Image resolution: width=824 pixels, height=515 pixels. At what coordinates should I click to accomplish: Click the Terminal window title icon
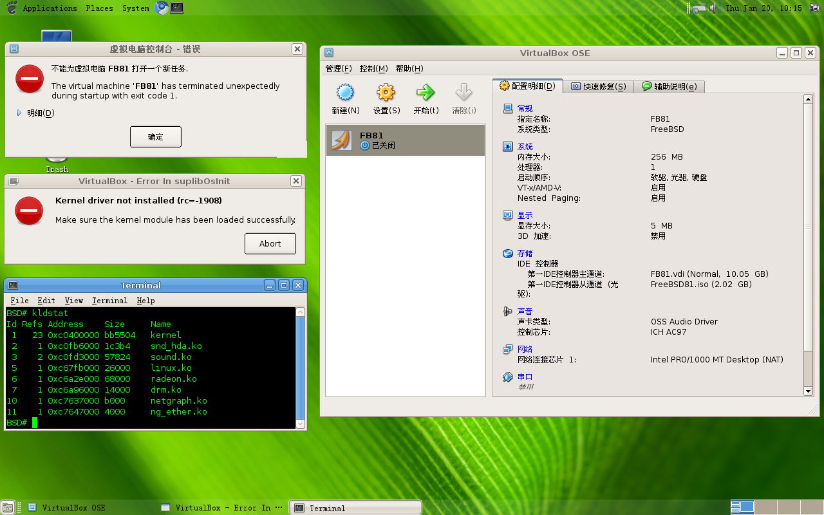coord(13,285)
